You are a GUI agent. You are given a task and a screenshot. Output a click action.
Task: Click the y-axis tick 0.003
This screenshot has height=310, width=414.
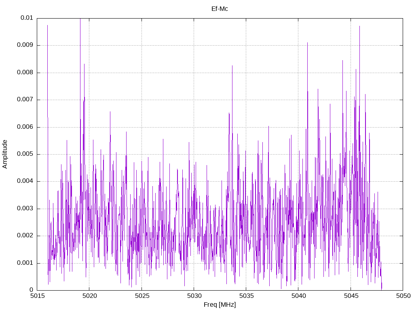[25, 209]
